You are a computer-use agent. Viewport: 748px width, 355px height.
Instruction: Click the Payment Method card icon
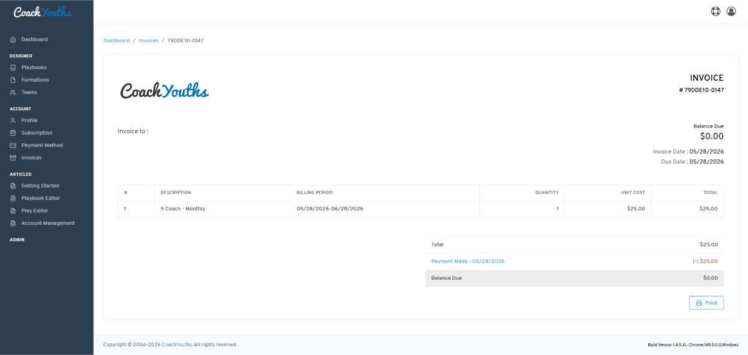click(x=13, y=145)
